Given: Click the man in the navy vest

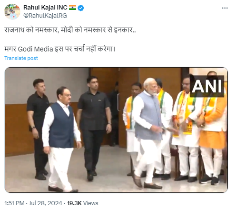Looking at the screenshot, I should click(61, 139).
